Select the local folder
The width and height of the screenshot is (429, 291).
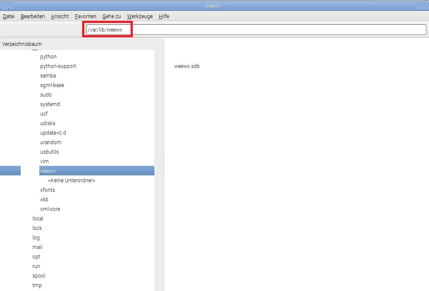pos(38,219)
